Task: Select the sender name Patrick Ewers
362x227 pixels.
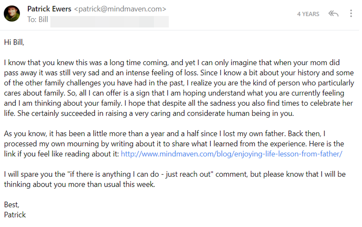Action: pos(49,9)
